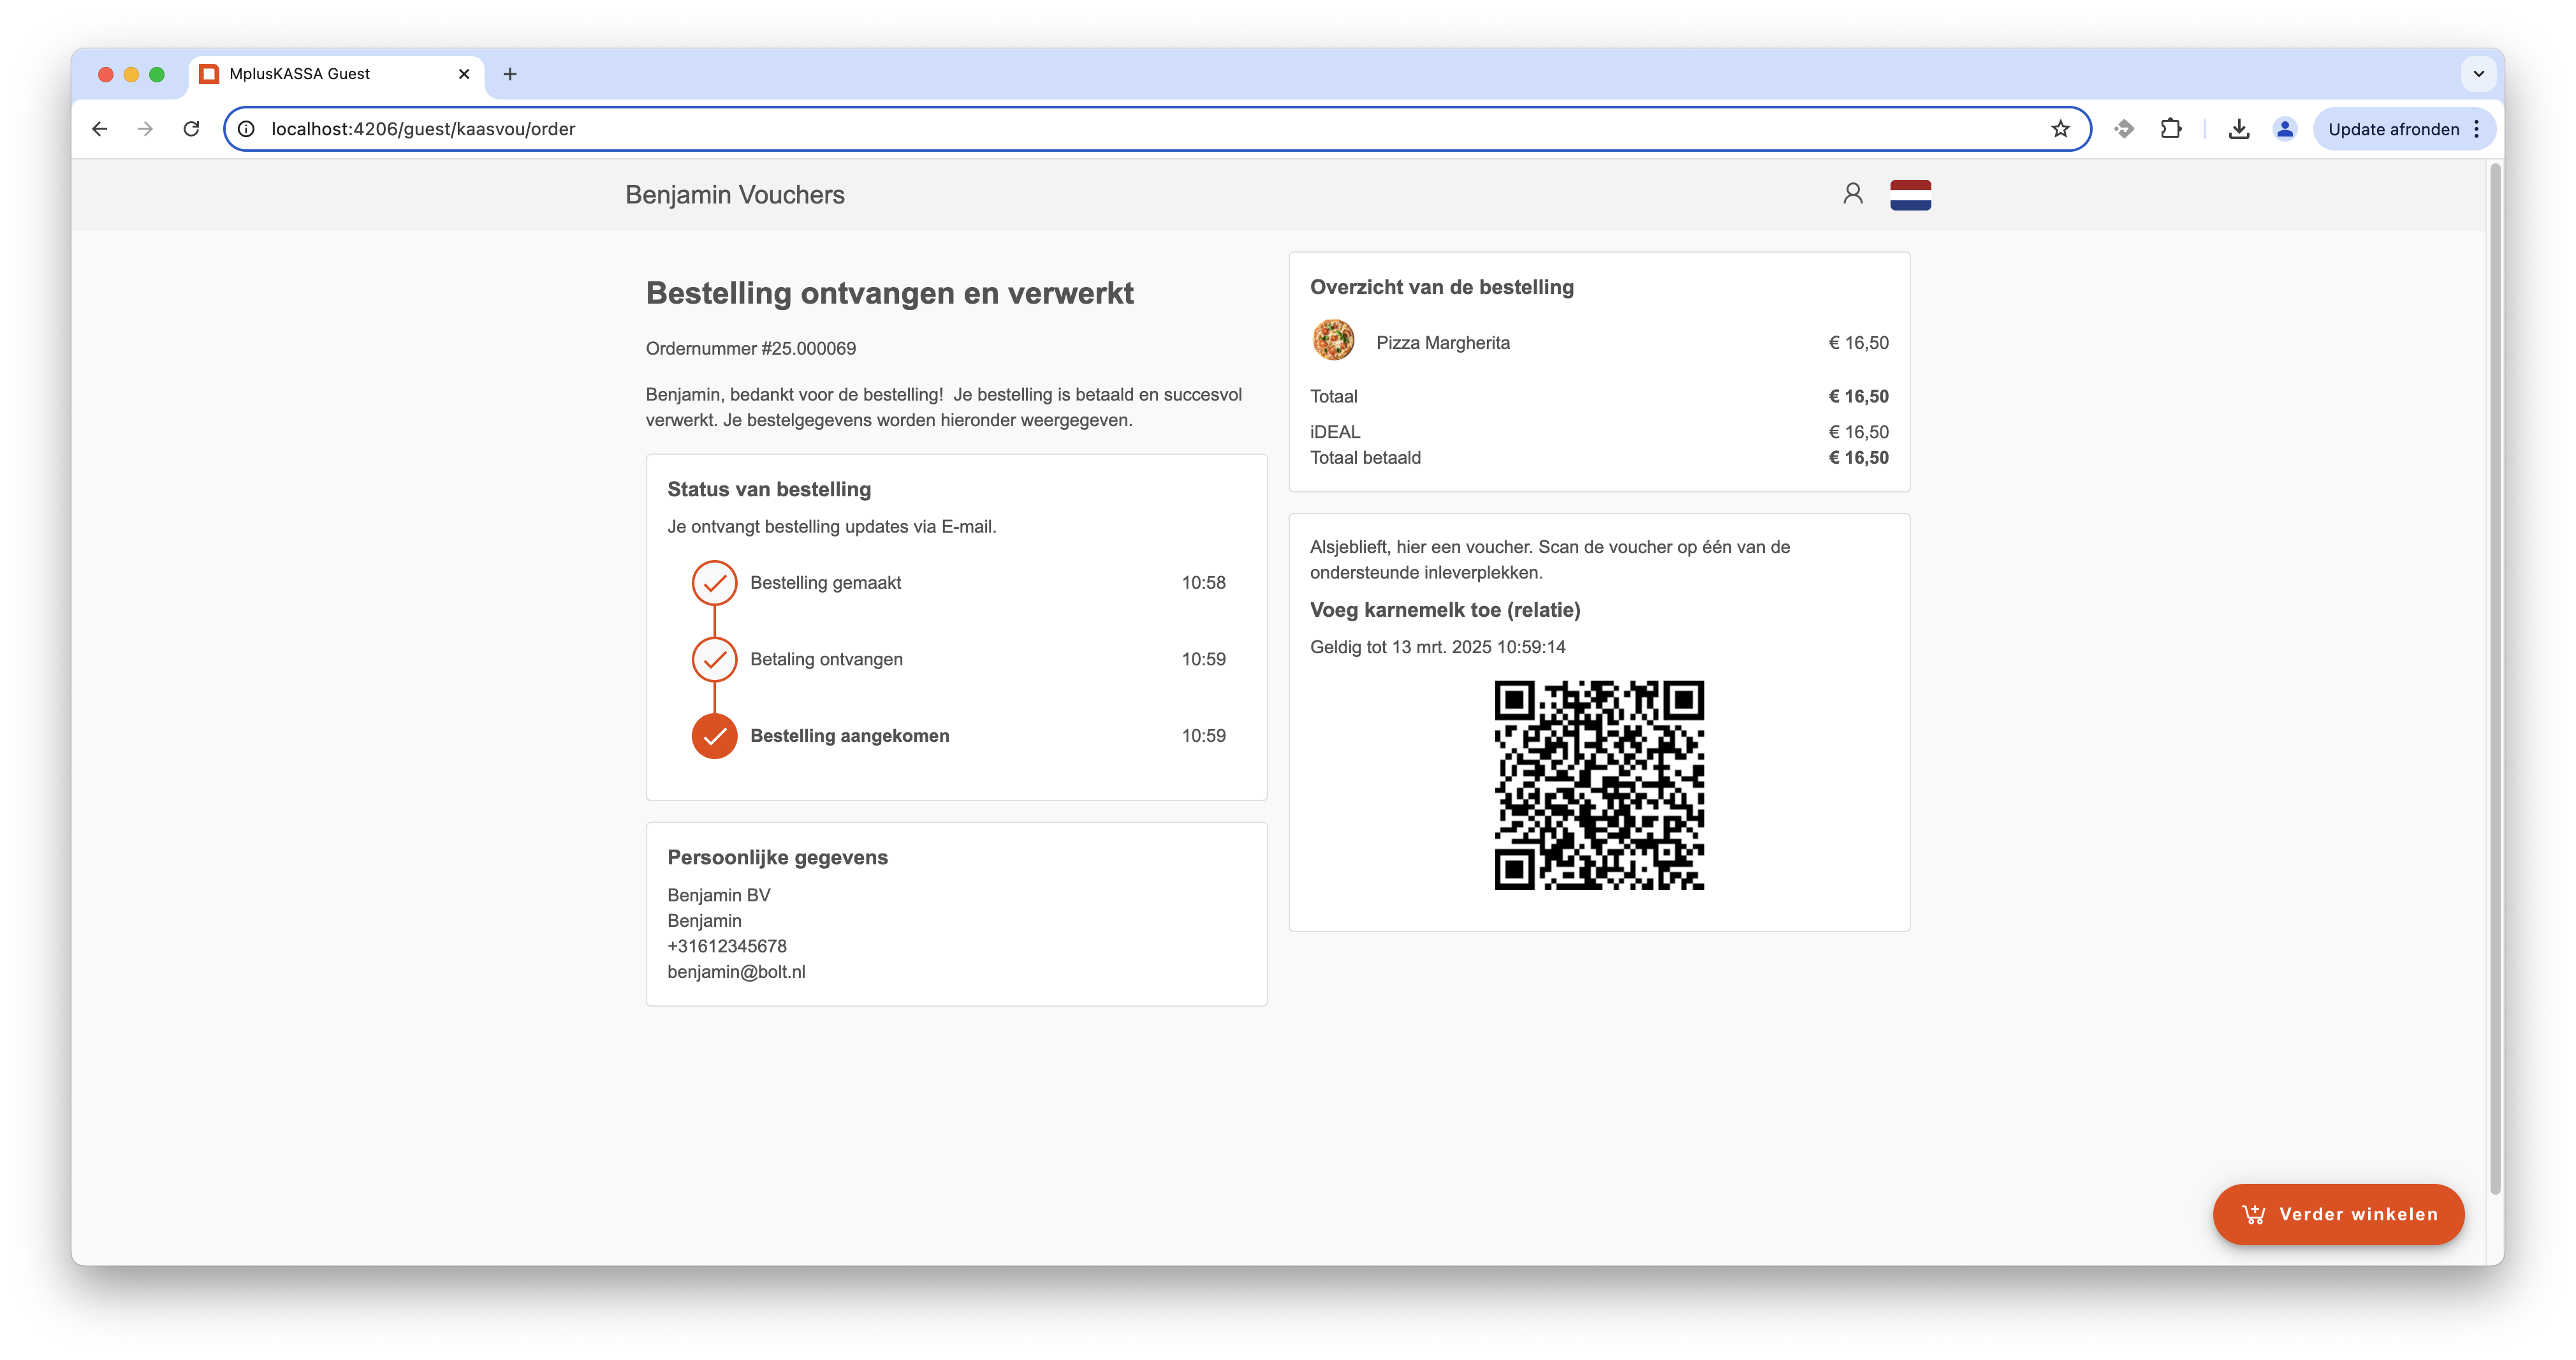Click the Bestelling aangekomen status label
The height and width of the screenshot is (1360, 2576).
click(x=849, y=735)
